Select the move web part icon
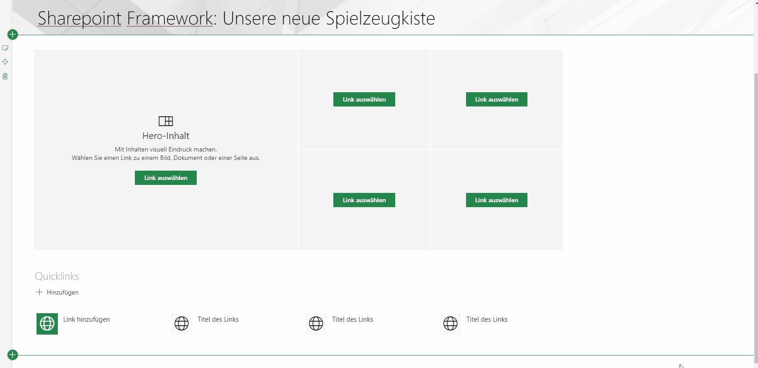The image size is (758, 368). [x=5, y=62]
